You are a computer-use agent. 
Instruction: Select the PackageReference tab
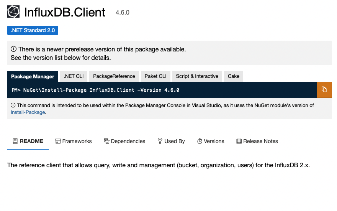point(114,76)
